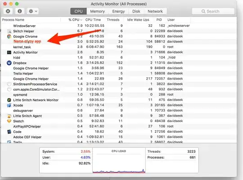
Task: Click the Xcode app icon
Action: click(x=9, y=105)
